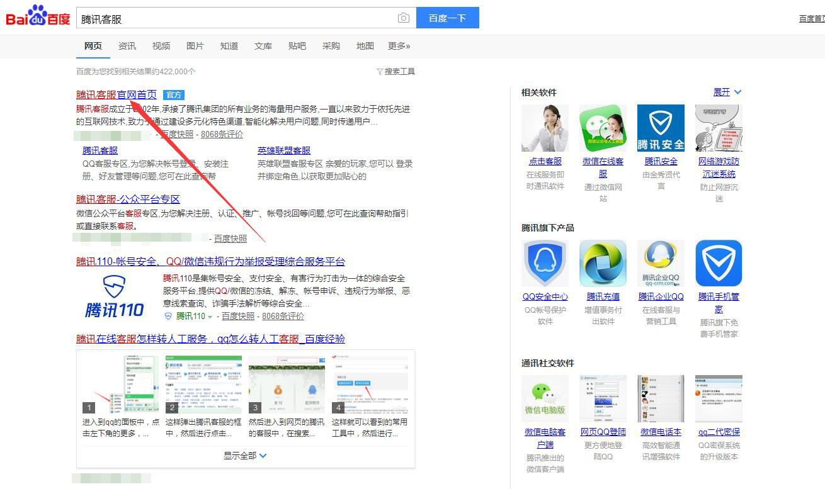
Task: Click the Baidu logo
Action: click(38, 16)
